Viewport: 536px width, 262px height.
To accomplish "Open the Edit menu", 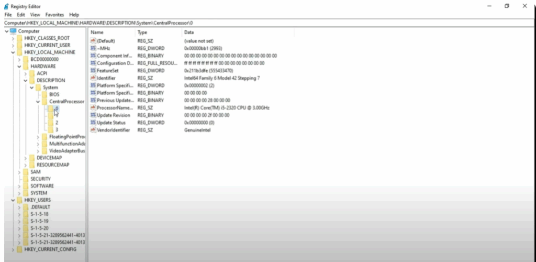I will [21, 15].
